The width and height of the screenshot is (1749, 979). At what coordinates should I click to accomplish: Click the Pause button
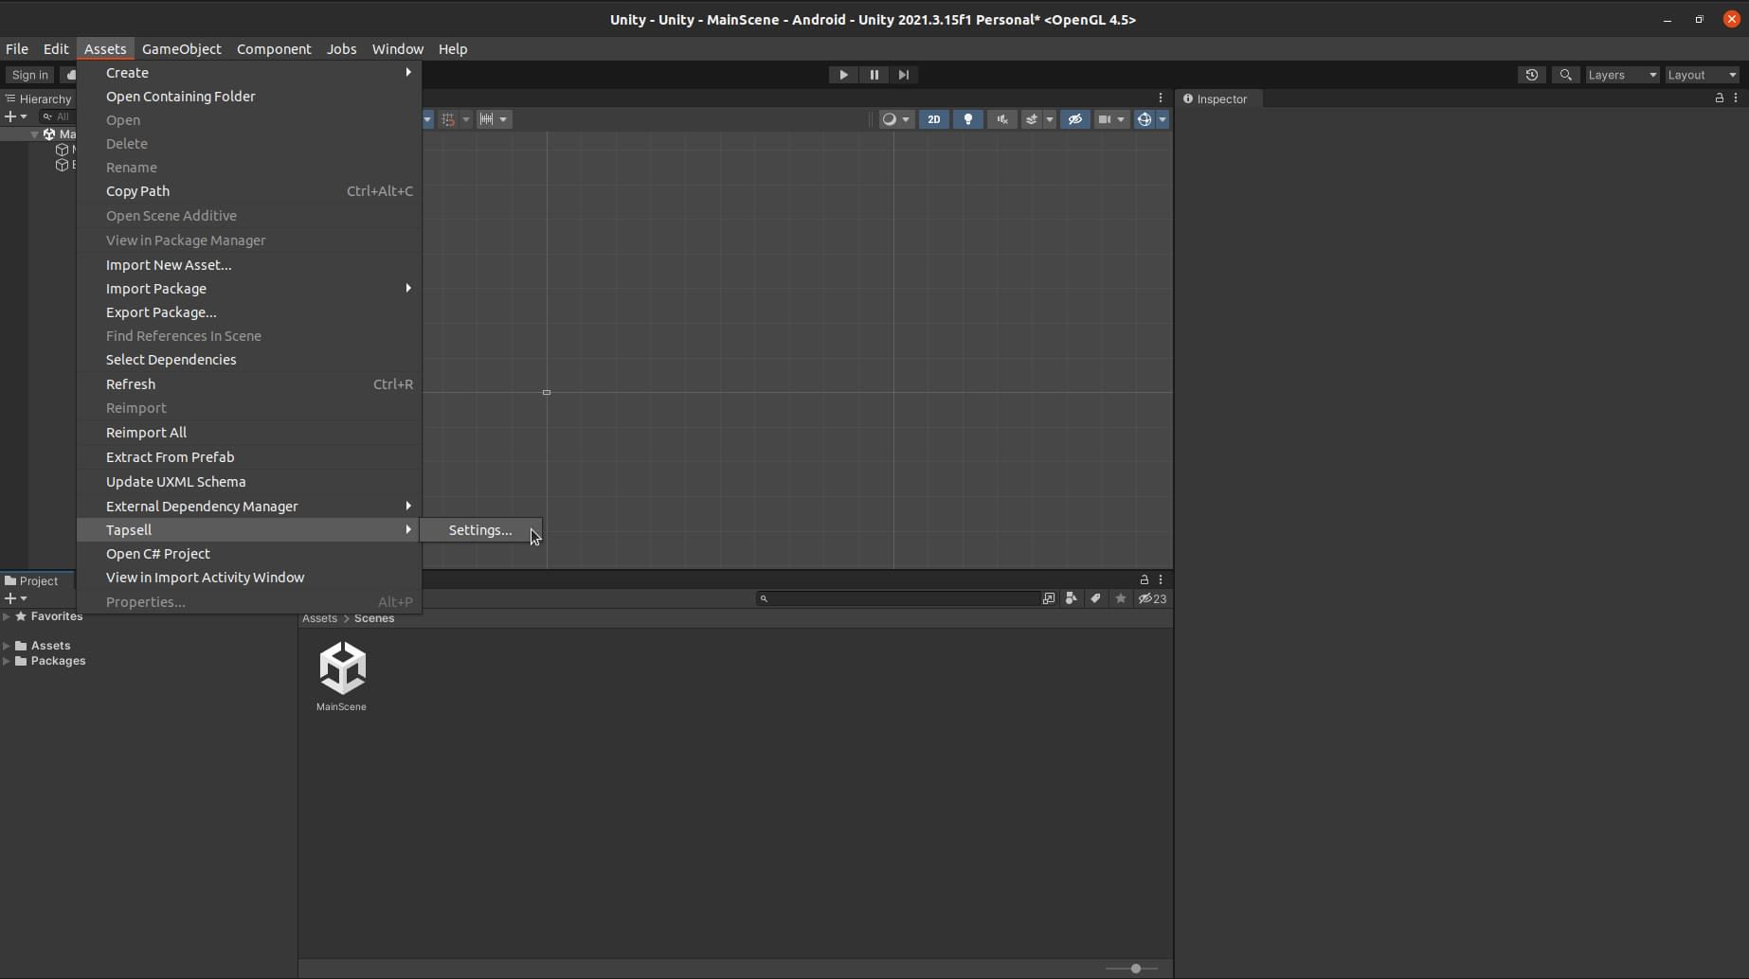874,75
